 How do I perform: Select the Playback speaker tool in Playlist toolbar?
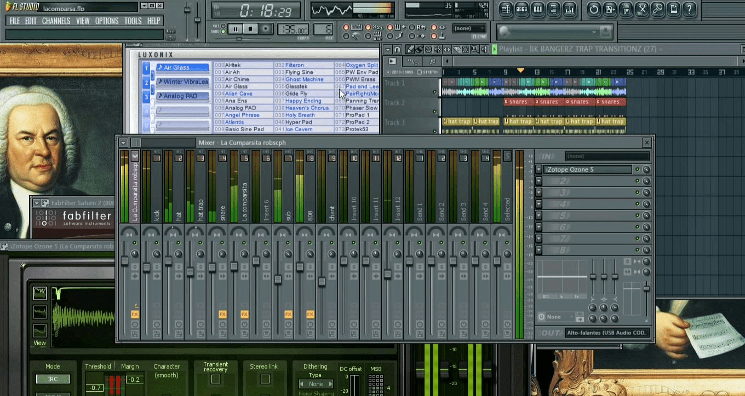pos(485,49)
